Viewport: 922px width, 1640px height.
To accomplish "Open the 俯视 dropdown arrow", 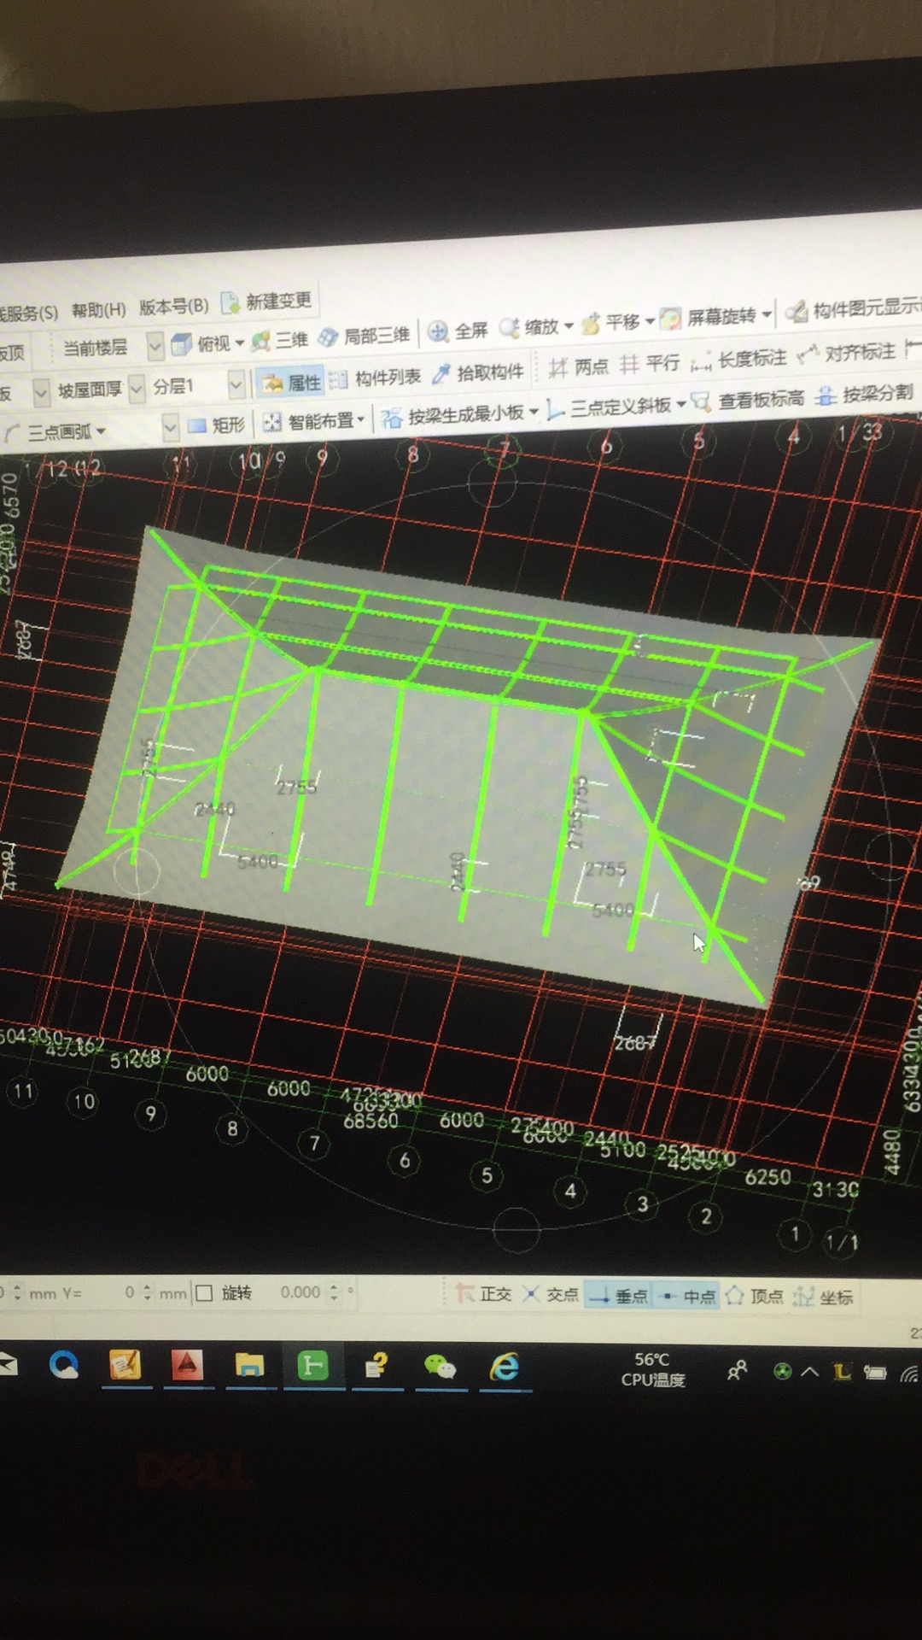I will tap(240, 343).
